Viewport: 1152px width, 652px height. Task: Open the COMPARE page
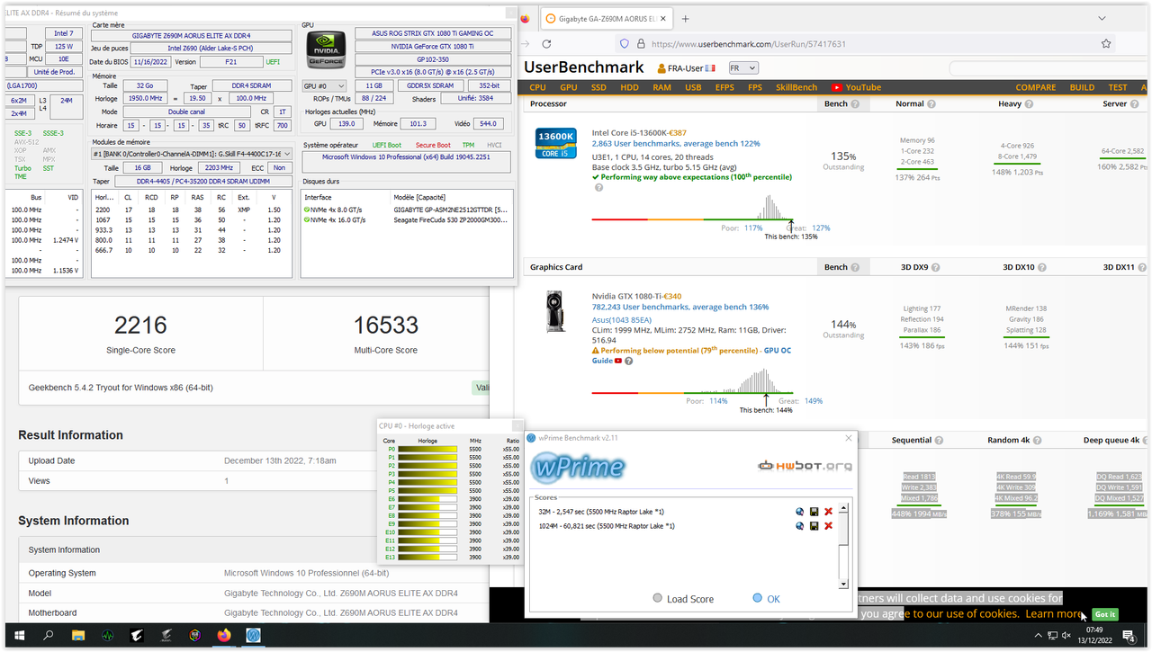1036,87
